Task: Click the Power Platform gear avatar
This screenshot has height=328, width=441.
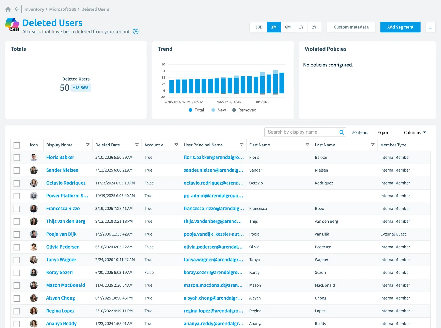Action: click(34, 196)
